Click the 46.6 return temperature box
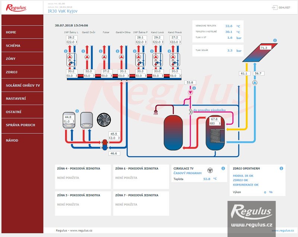 click(x=114, y=153)
